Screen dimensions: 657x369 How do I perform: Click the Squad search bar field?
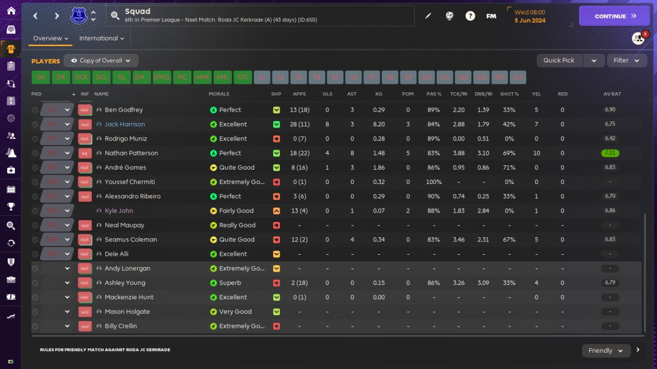(x=260, y=16)
